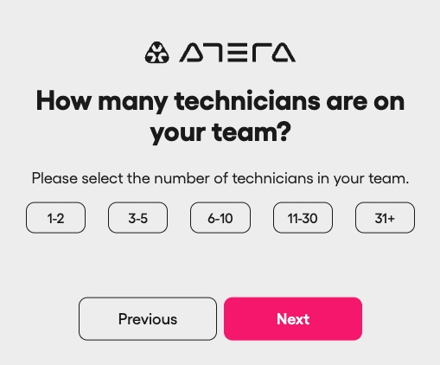Return to the previous onboarding step
This screenshot has width=440, height=365.
tap(148, 319)
